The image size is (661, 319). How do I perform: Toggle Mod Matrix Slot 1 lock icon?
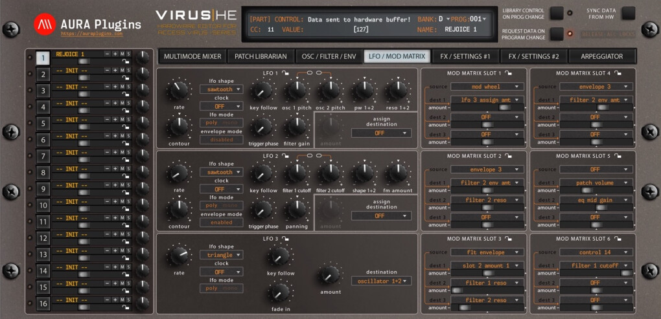[508, 73]
